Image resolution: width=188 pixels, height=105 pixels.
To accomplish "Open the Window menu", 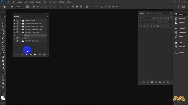I will coord(62,2).
